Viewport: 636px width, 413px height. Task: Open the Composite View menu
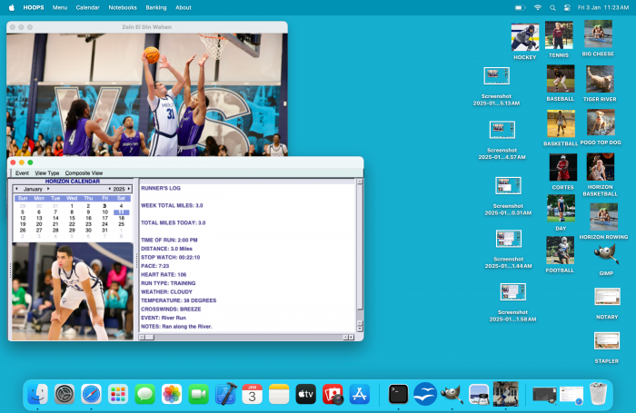pos(84,172)
